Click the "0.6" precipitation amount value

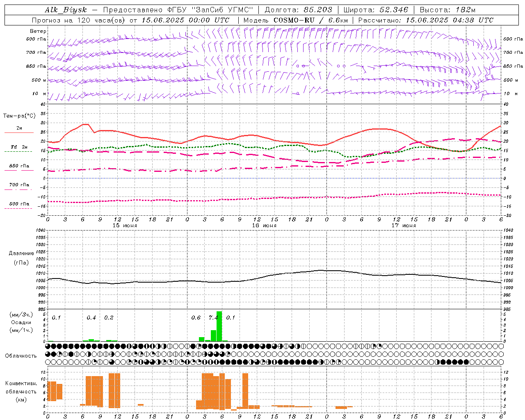pos(196,318)
